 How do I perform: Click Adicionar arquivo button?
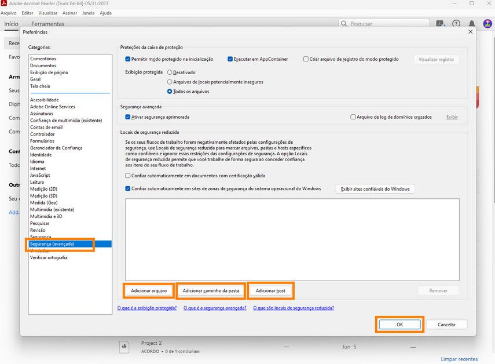tap(149, 291)
